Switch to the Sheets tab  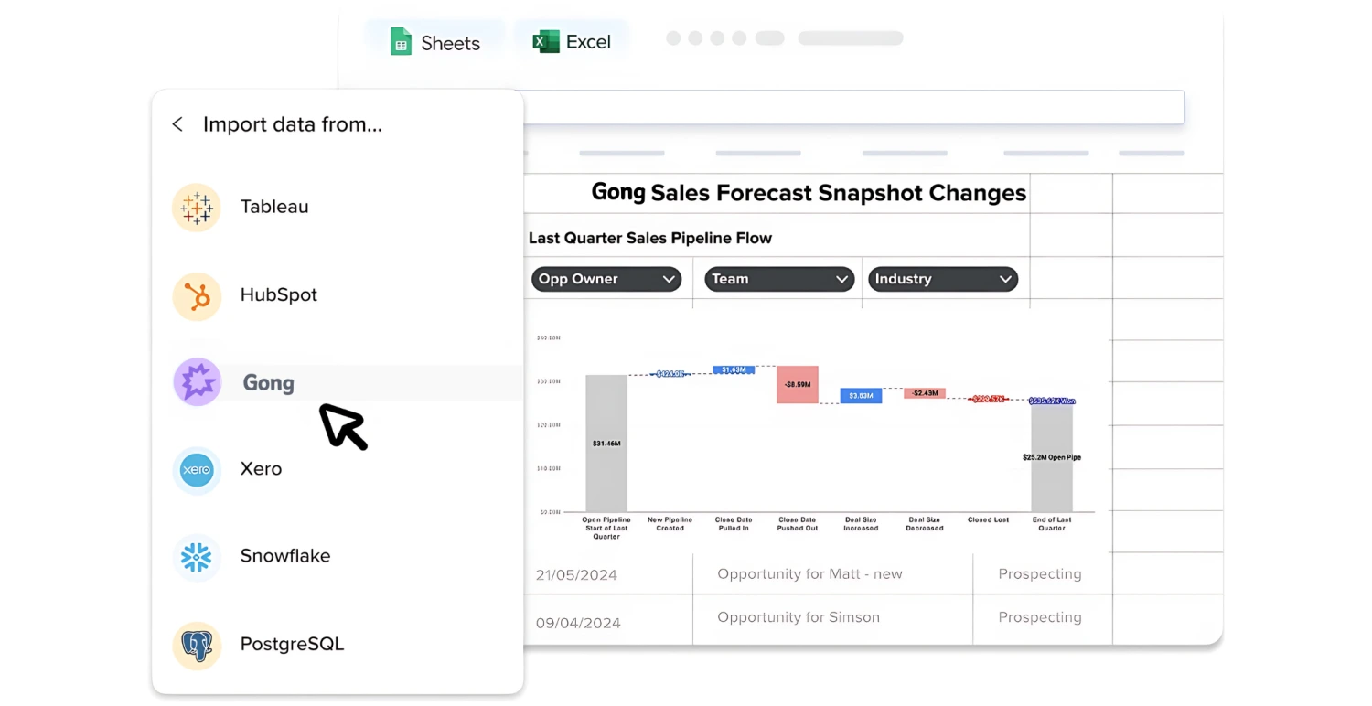(x=435, y=43)
